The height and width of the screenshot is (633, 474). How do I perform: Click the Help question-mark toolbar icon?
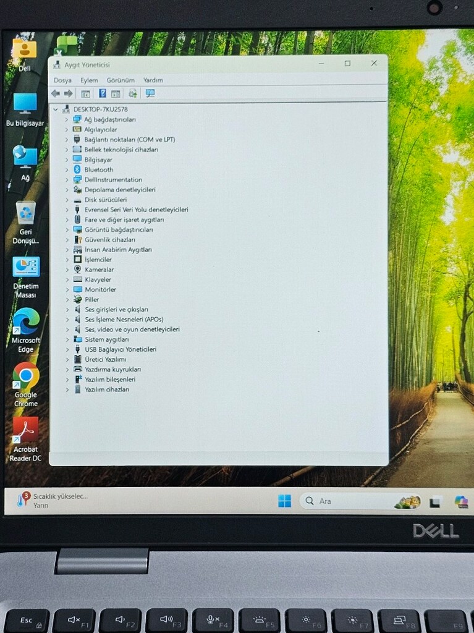[103, 94]
